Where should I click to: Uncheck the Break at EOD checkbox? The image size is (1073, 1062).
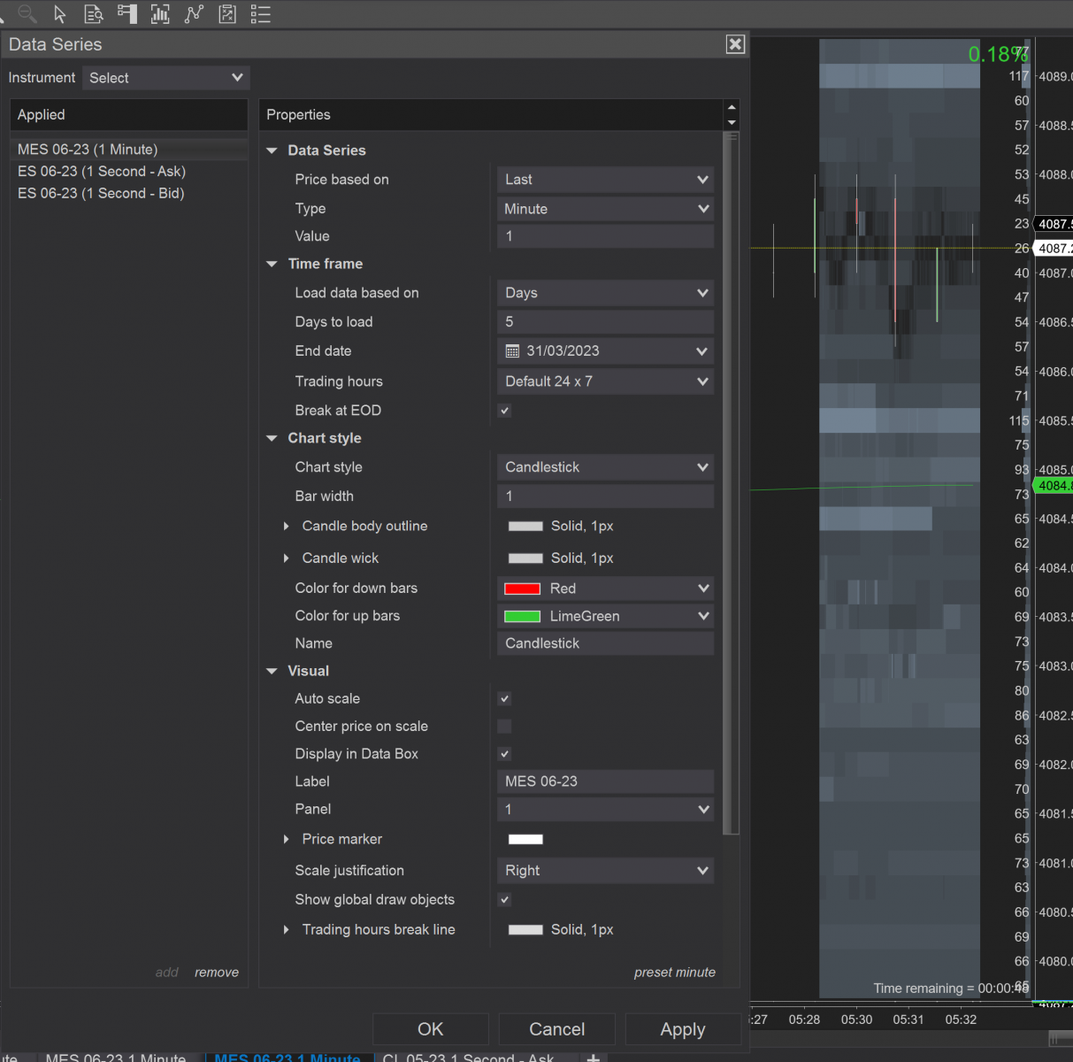(504, 411)
